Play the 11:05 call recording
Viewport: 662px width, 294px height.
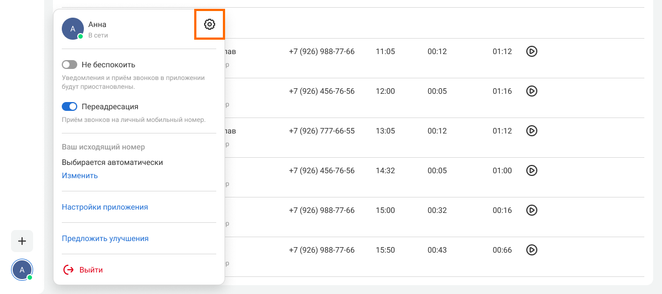click(x=531, y=51)
